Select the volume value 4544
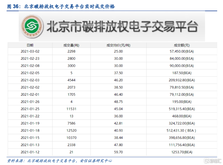The height and width of the screenshot is (165, 223). [71, 80]
